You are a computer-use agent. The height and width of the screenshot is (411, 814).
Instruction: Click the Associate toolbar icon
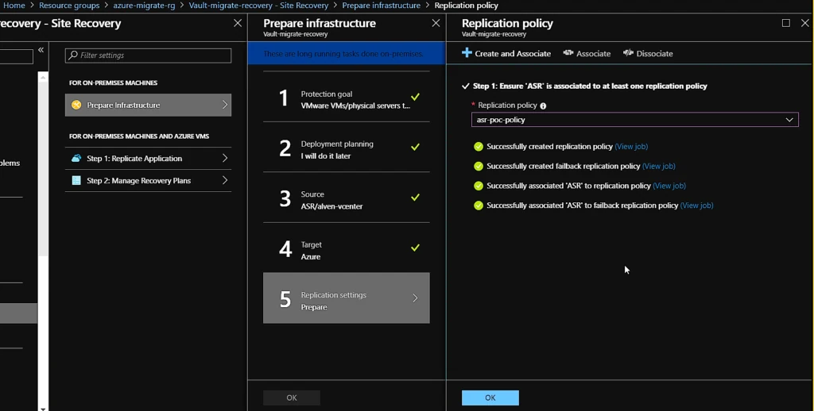click(568, 53)
